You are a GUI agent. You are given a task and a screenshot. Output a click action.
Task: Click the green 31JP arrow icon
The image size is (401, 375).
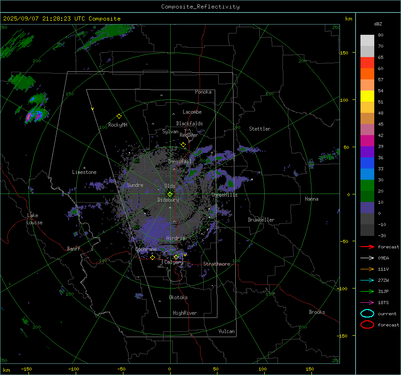point(367,291)
